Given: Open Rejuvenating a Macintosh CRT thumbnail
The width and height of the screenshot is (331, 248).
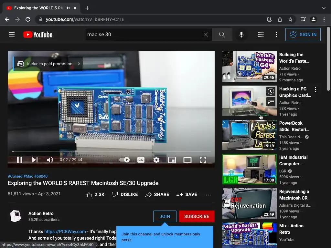Looking at the screenshot, I should point(249,203).
